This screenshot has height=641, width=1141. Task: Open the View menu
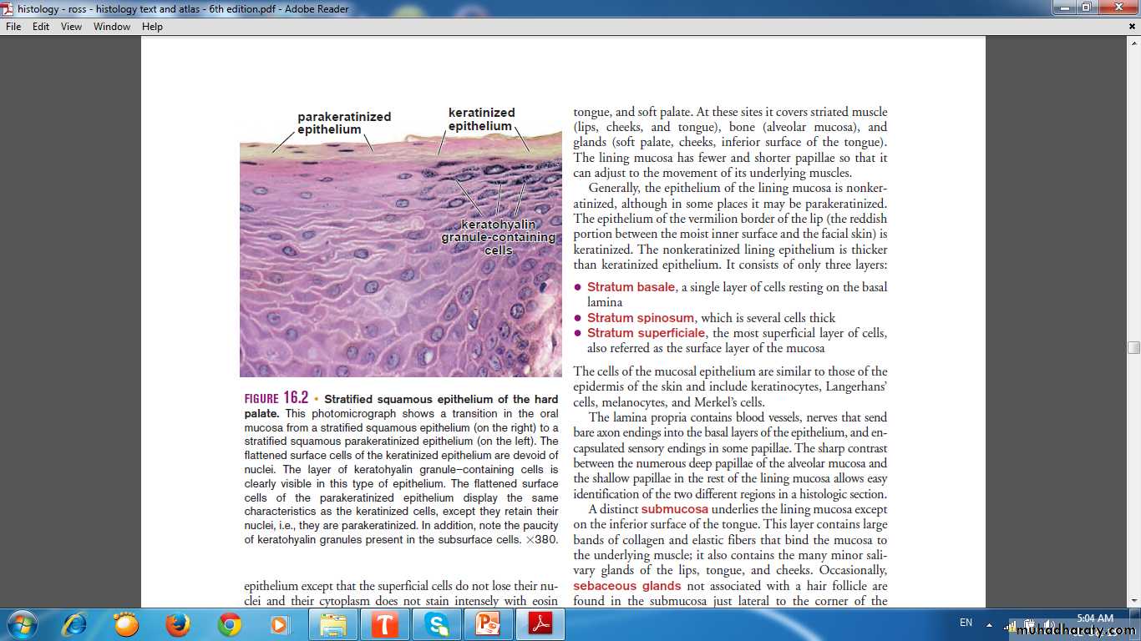tap(71, 27)
